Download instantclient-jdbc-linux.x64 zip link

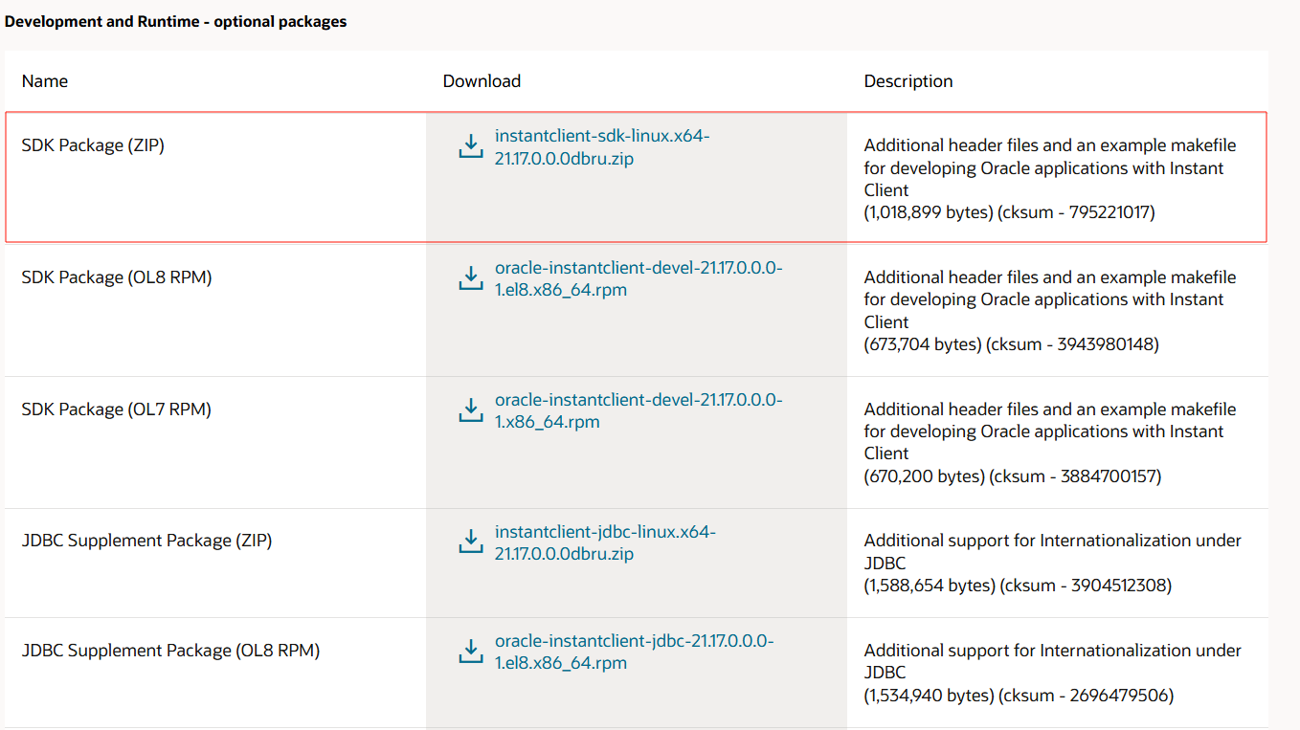604,542
